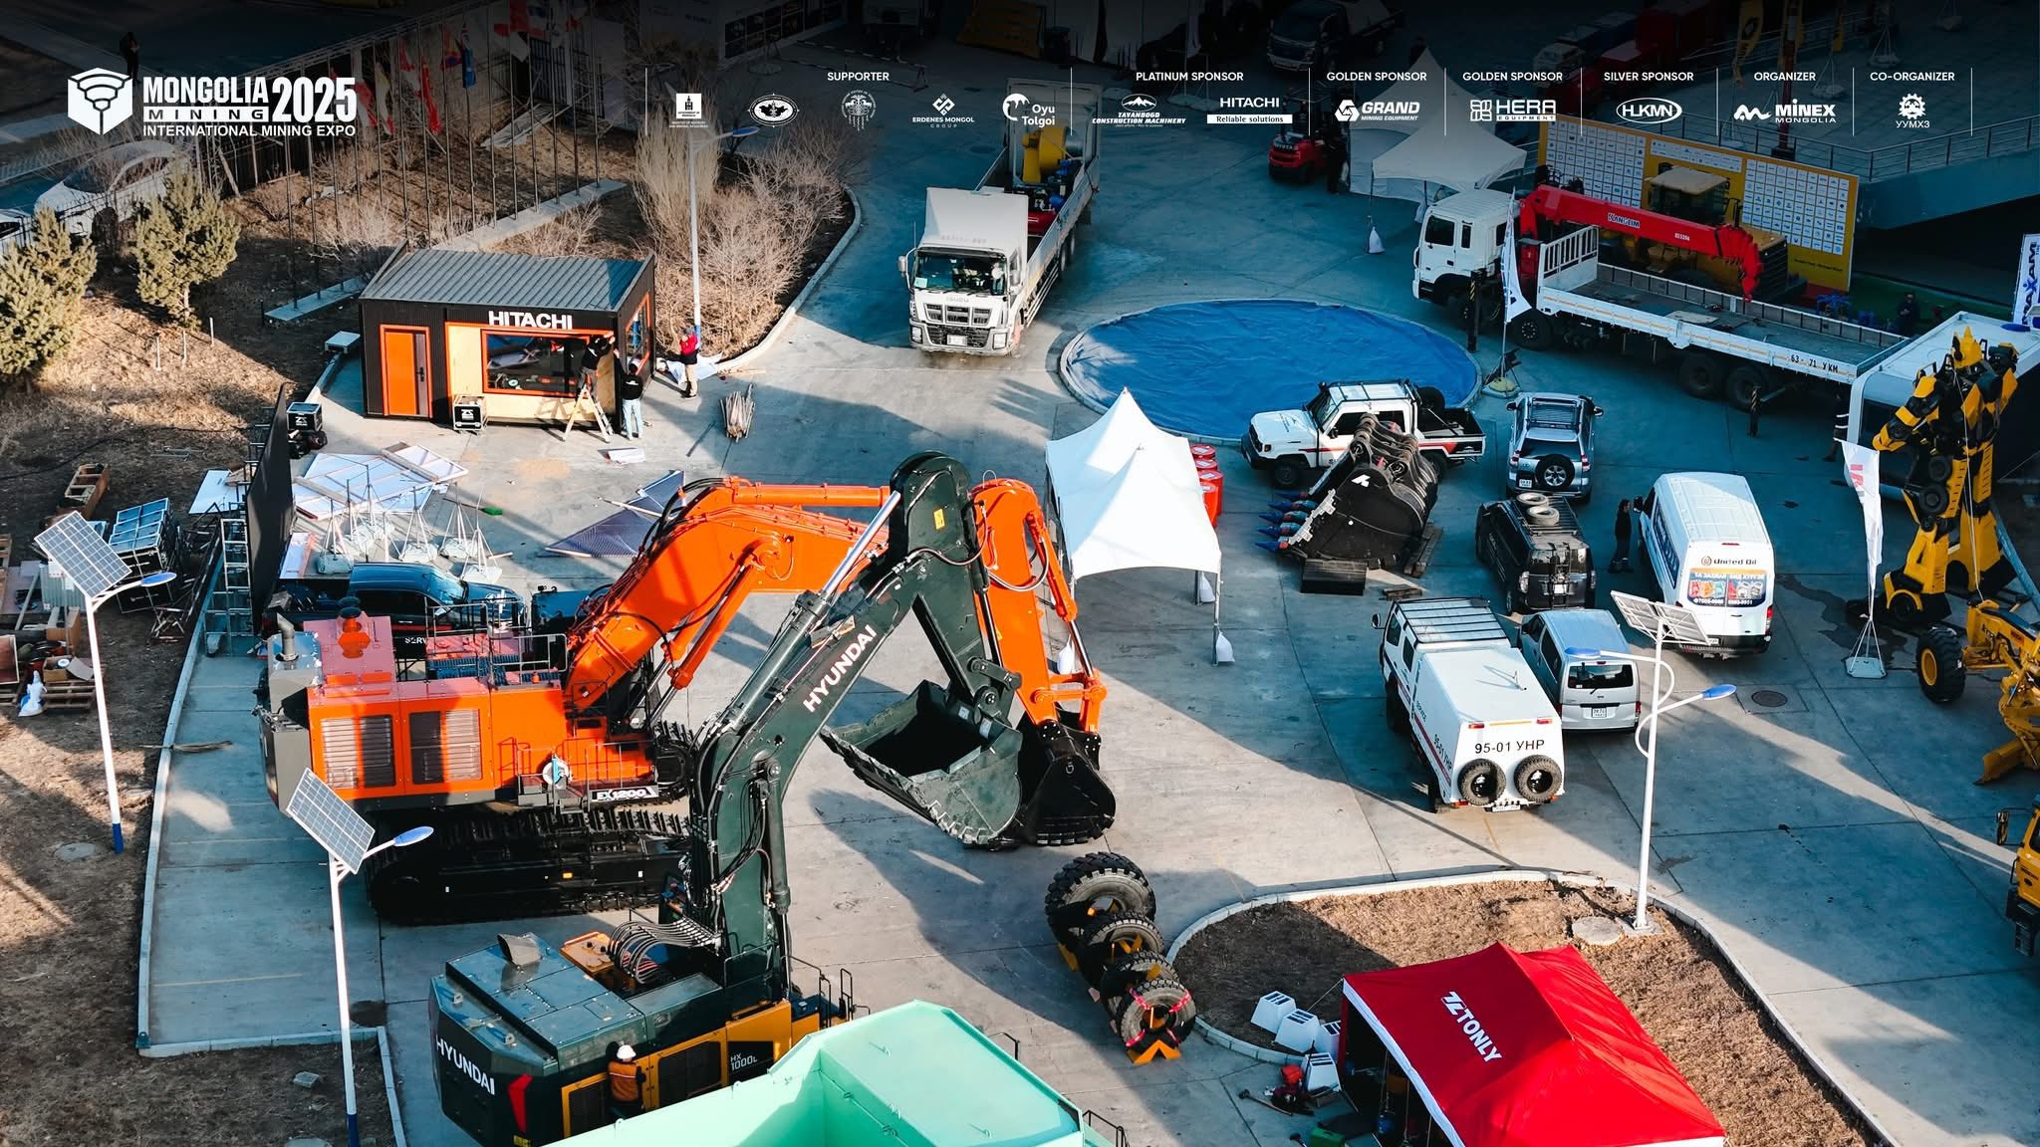This screenshot has width=2040, height=1147.
Task: Click the Co-Organizer heading text
Action: pyautogui.click(x=1912, y=77)
